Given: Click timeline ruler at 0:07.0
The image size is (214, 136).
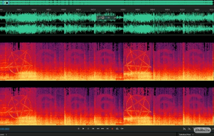Looking at the screenshot, I should (93, 10).
